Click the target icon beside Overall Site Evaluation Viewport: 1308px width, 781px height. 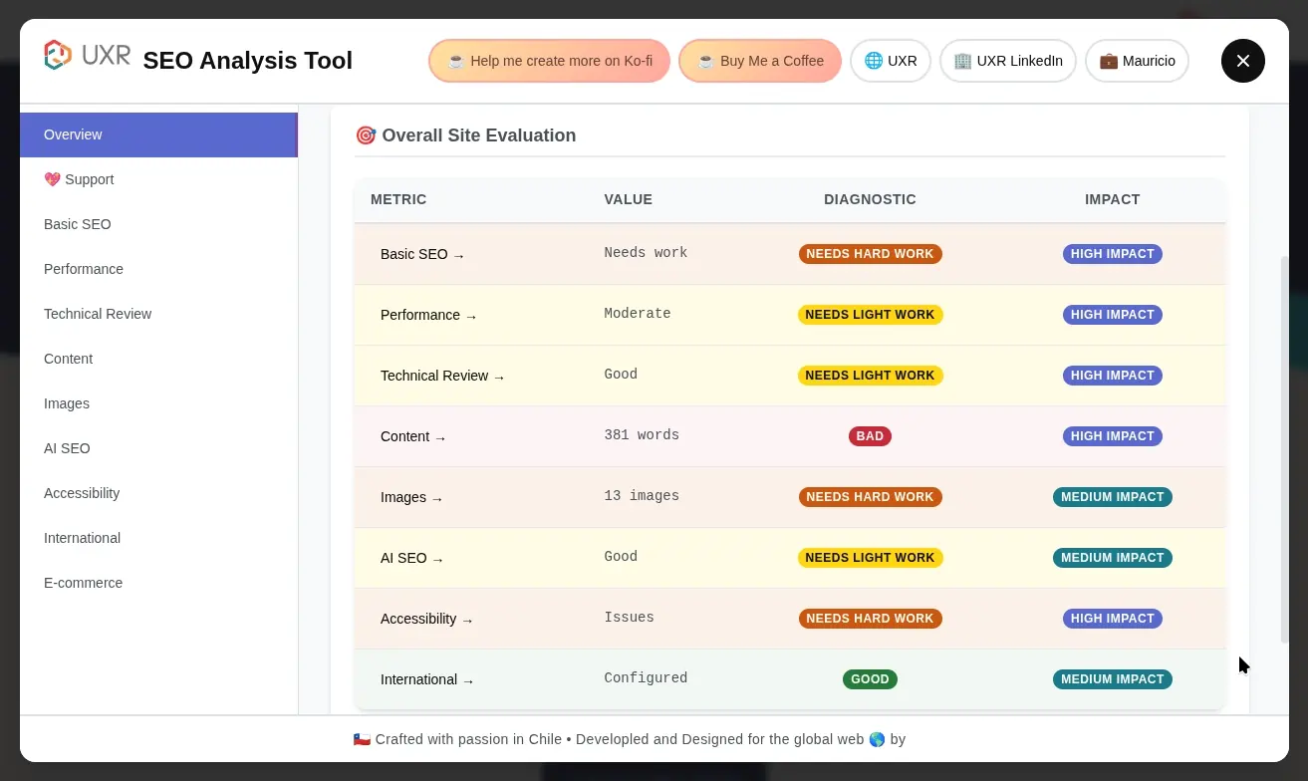click(366, 134)
